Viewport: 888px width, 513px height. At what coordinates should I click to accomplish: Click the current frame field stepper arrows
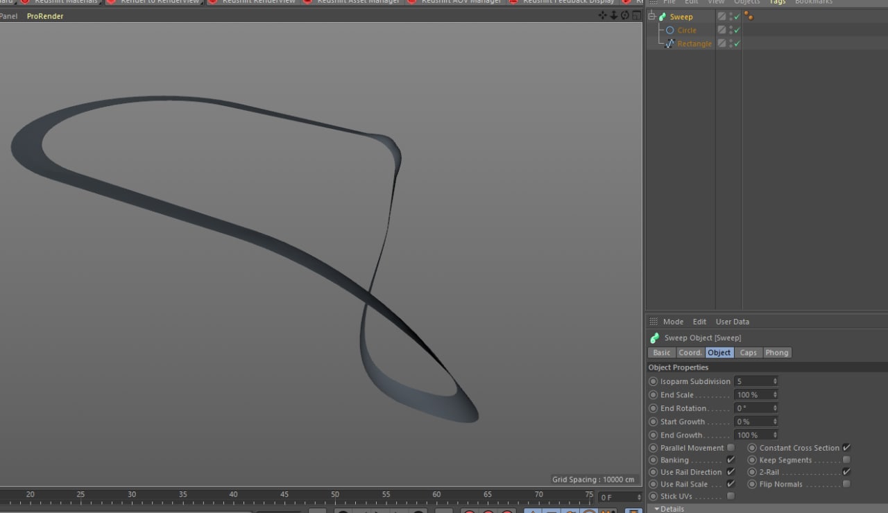[639, 497]
